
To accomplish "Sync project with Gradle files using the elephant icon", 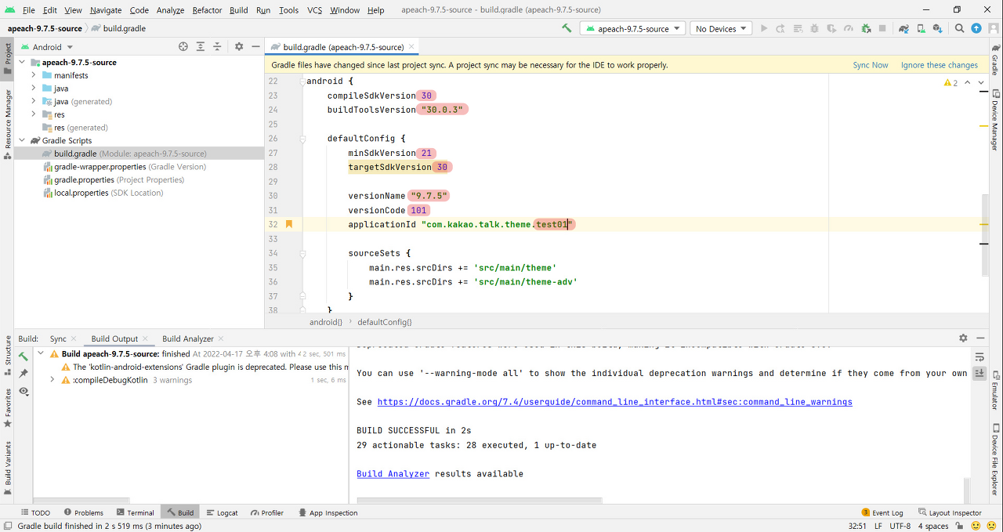I will (x=903, y=28).
